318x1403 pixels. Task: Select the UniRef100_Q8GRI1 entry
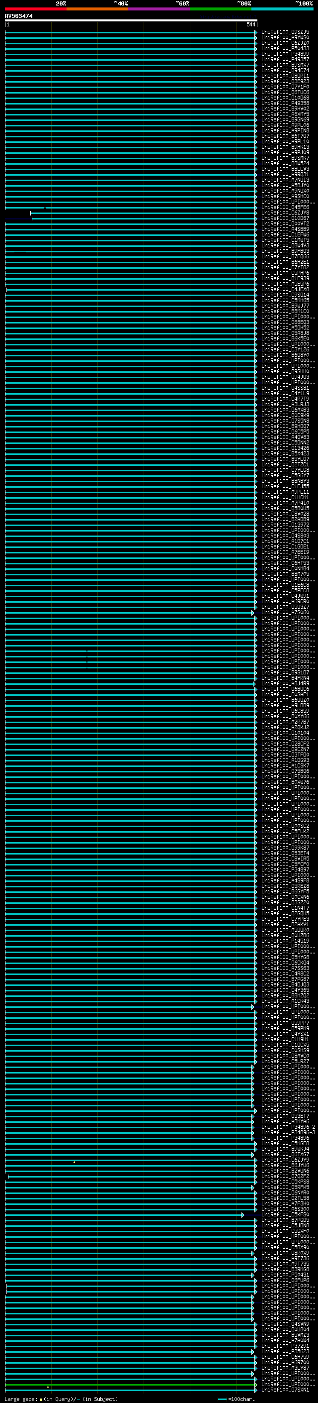pyautogui.click(x=285, y=76)
